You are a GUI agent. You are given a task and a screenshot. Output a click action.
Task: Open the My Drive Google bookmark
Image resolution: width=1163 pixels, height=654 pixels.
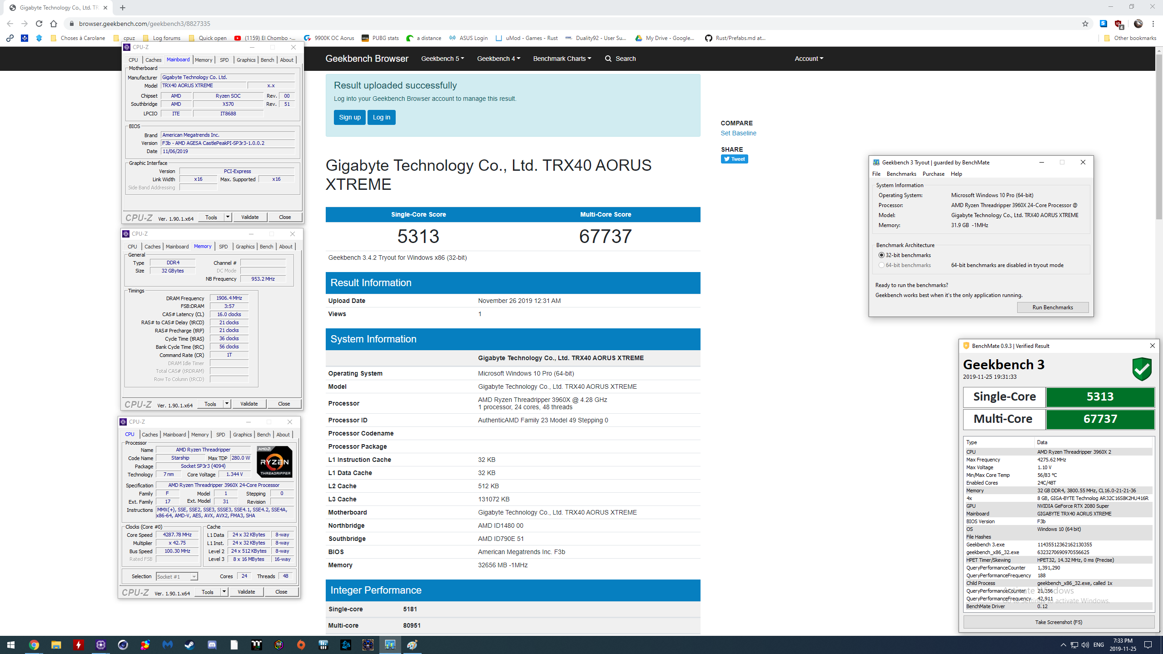665,38
